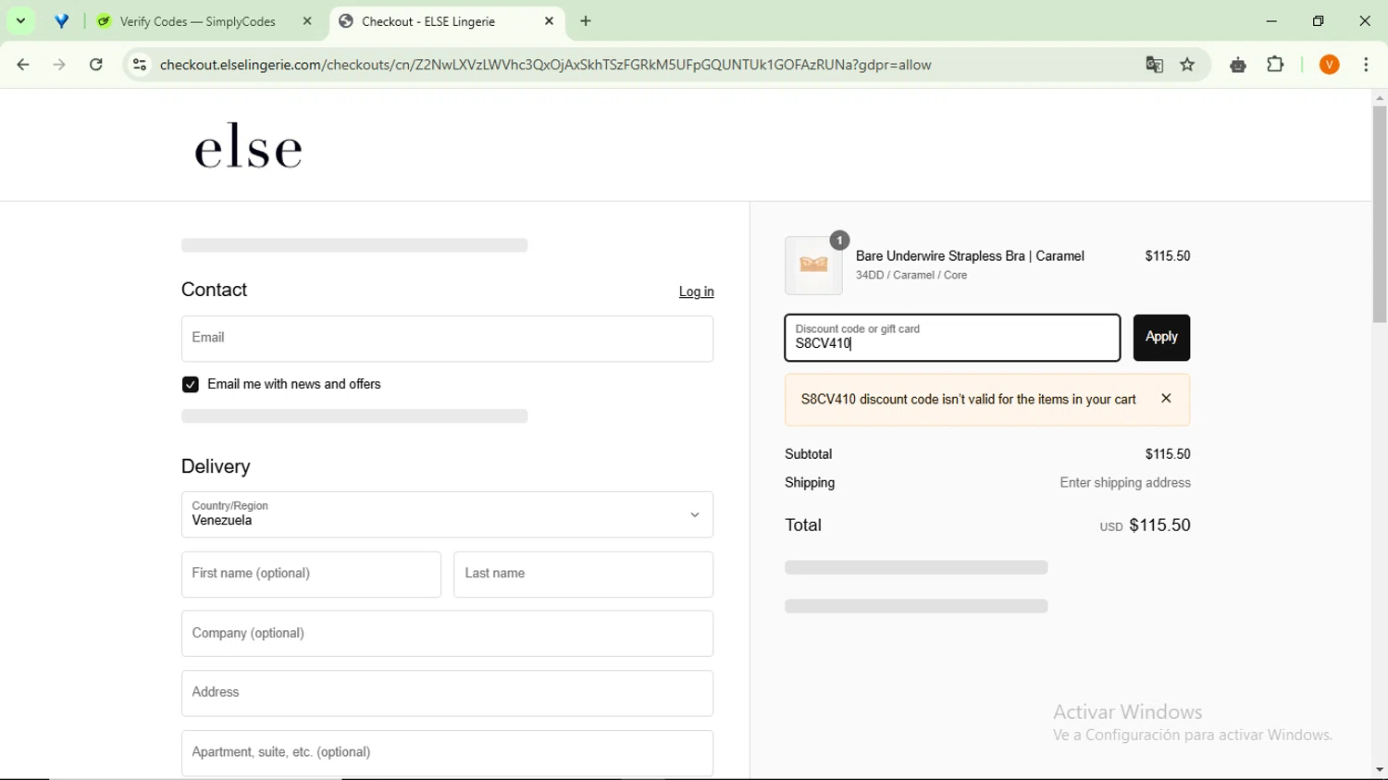Click the Caramel bra product thumbnail
This screenshot has width=1388, height=780.
pyautogui.click(x=813, y=266)
